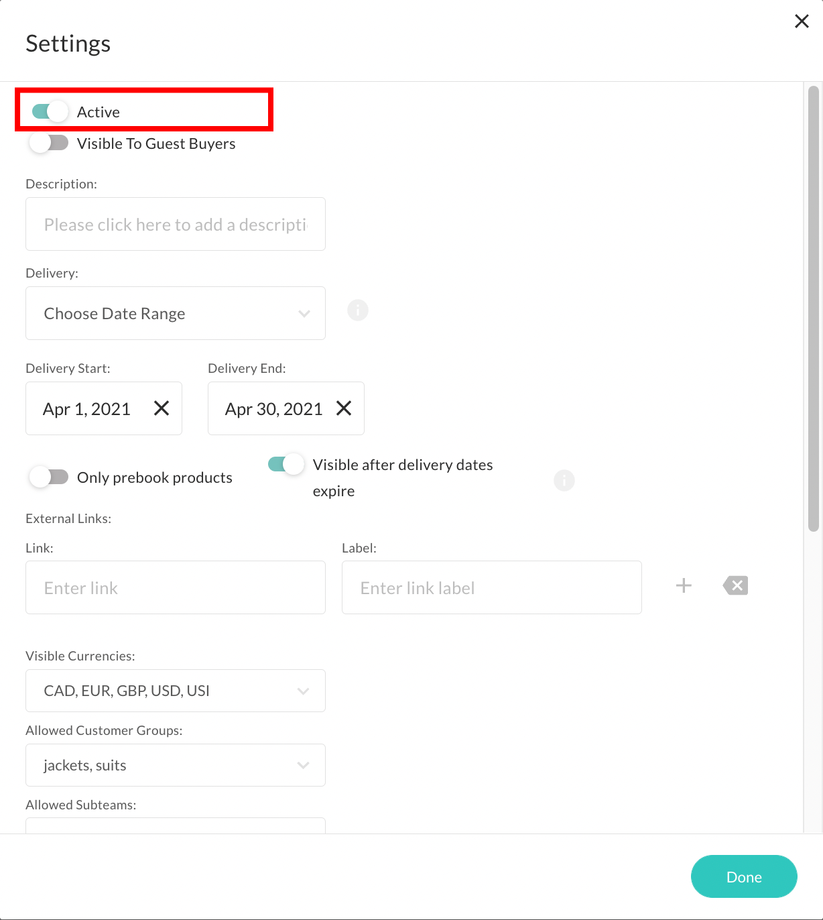Open the Allowed Customer Groups dropdown

tap(176, 765)
